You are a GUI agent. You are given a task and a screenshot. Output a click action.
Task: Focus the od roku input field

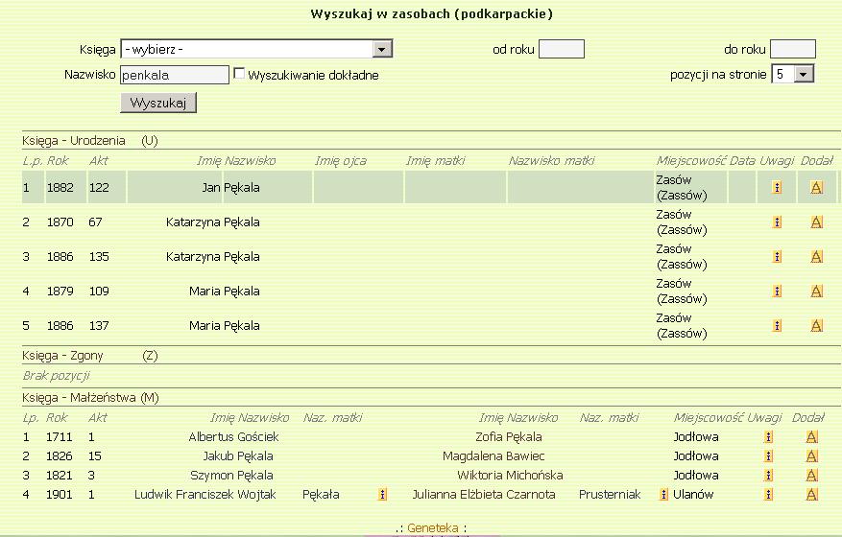[561, 49]
